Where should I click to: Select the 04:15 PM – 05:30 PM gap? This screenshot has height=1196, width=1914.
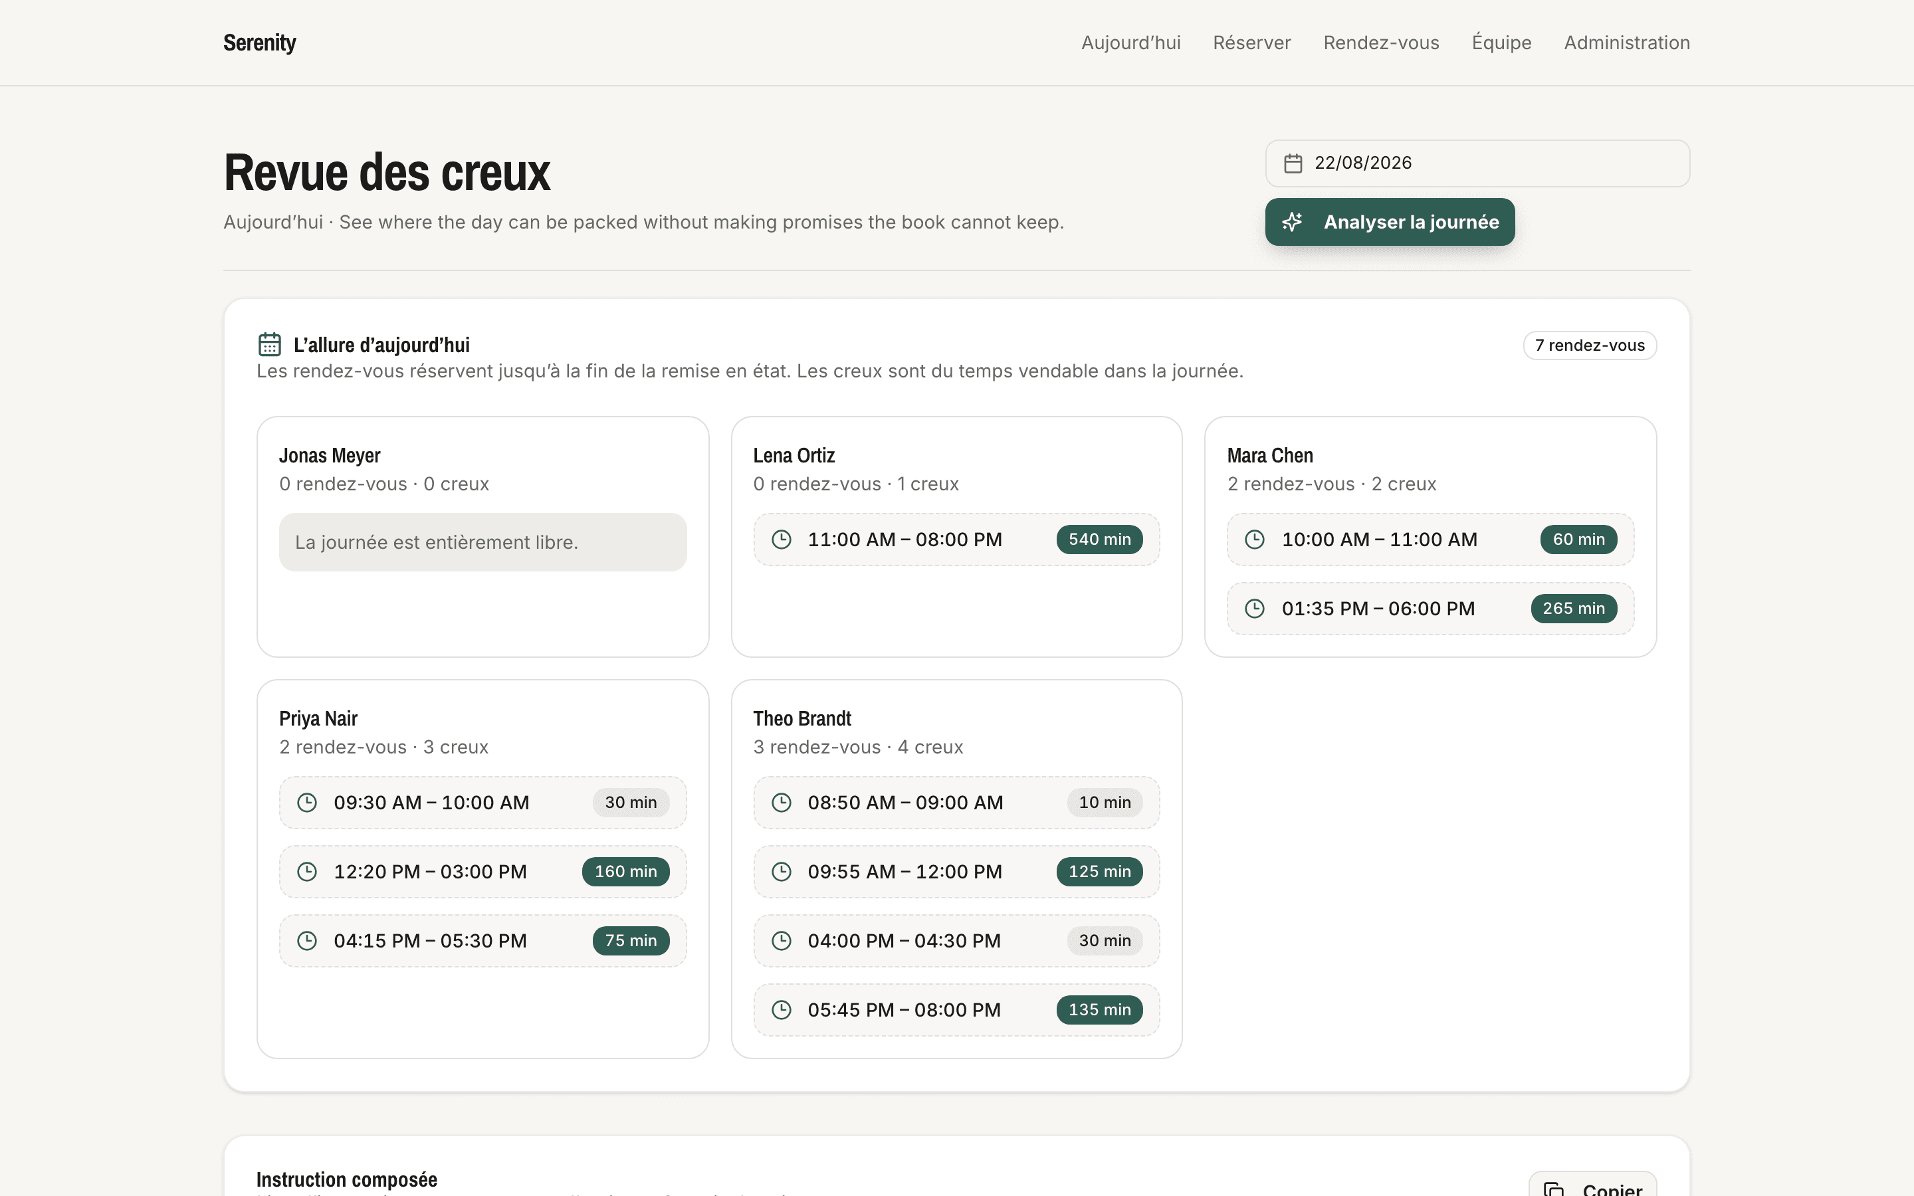[x=482, y=940]
